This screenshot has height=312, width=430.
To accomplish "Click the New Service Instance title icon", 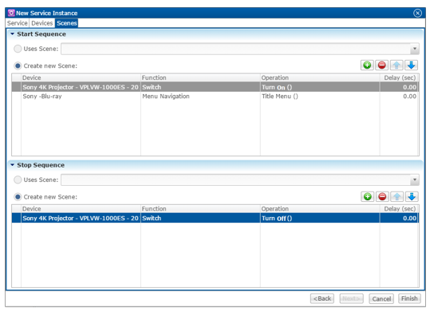I will point(11,13).
